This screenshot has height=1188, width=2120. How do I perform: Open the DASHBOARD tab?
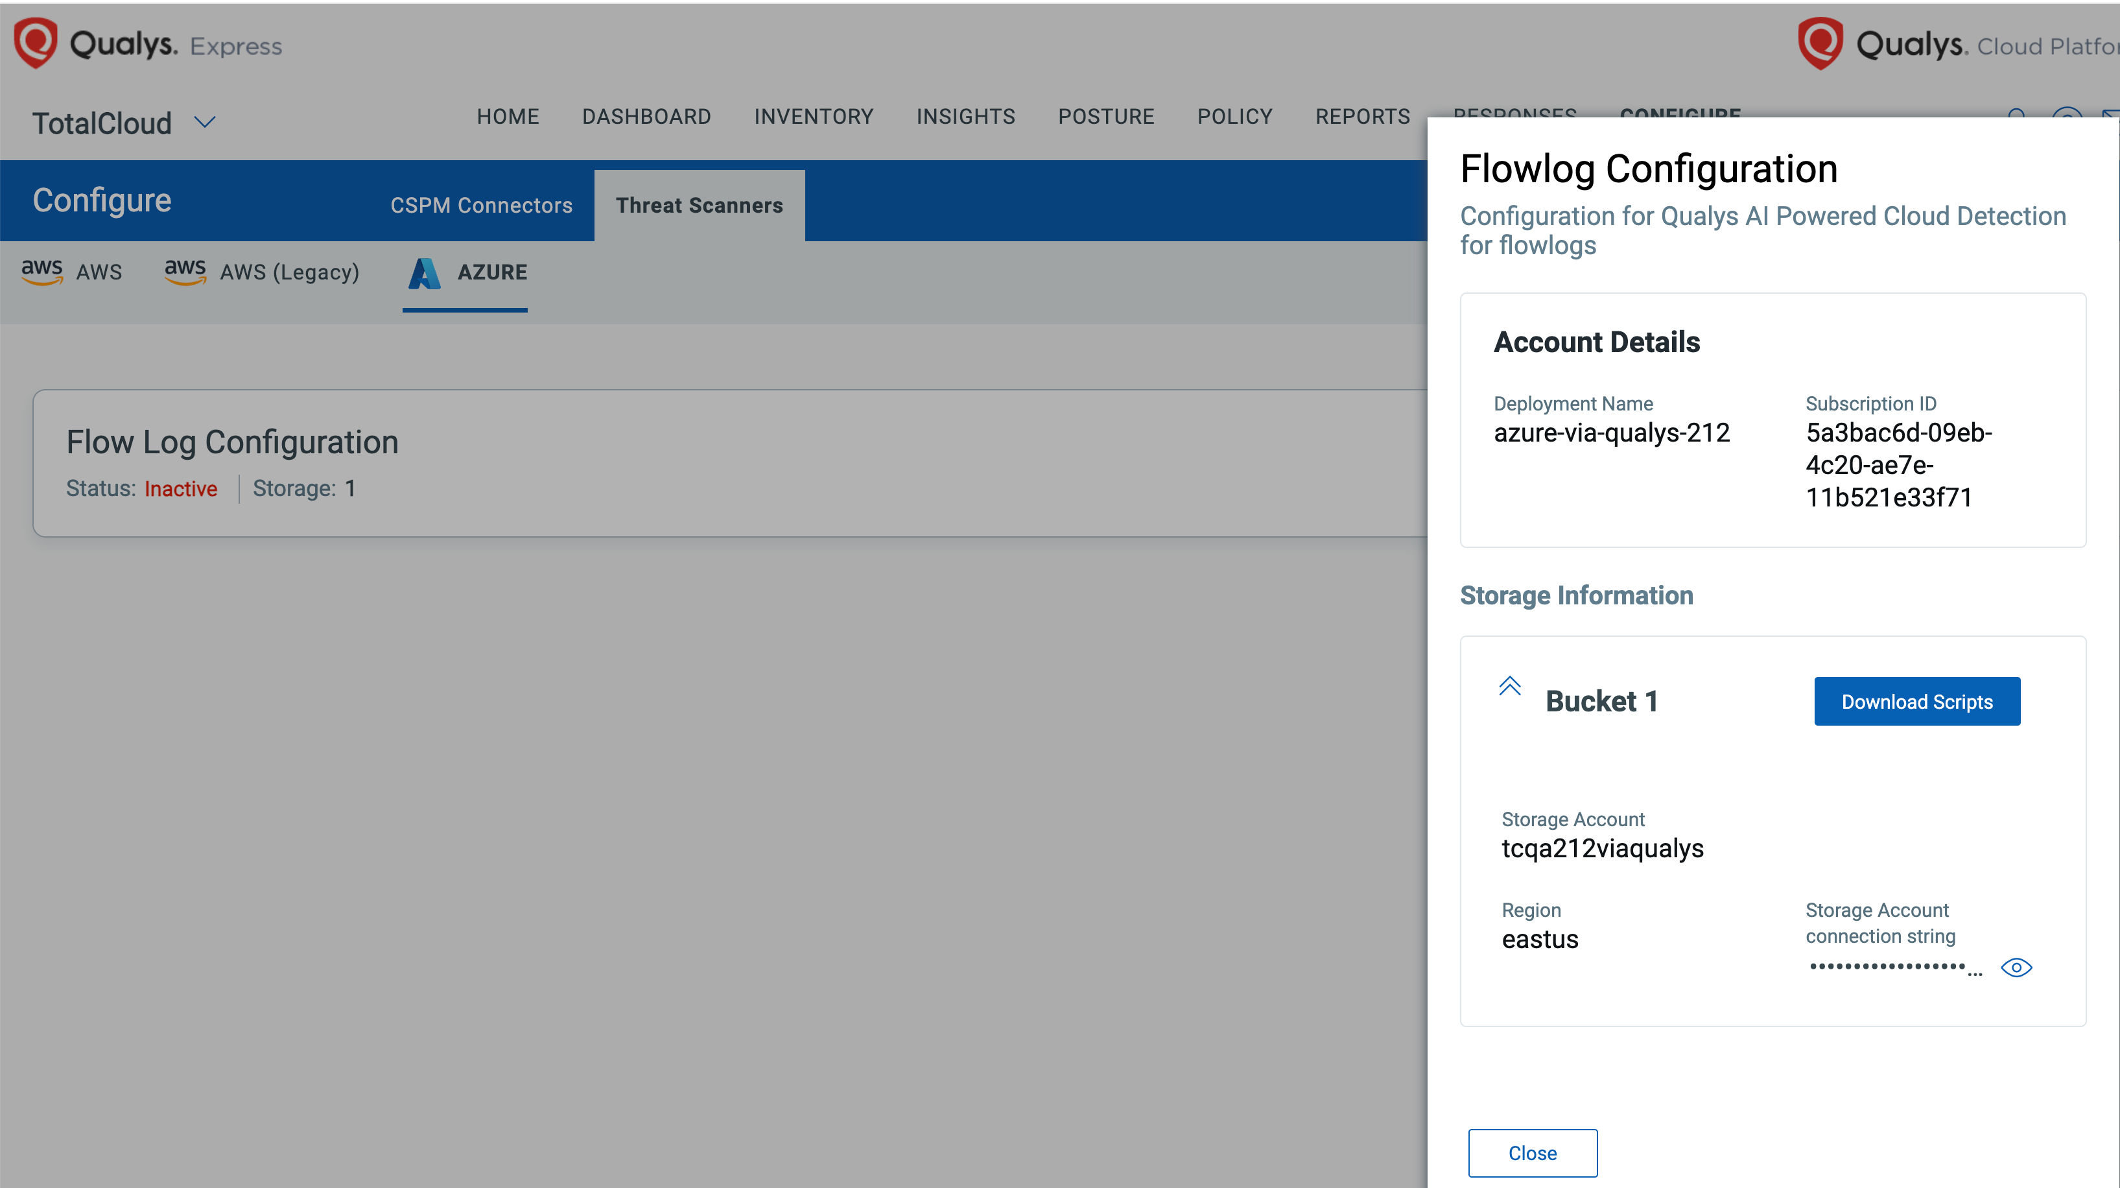click(x=646, y=117)
